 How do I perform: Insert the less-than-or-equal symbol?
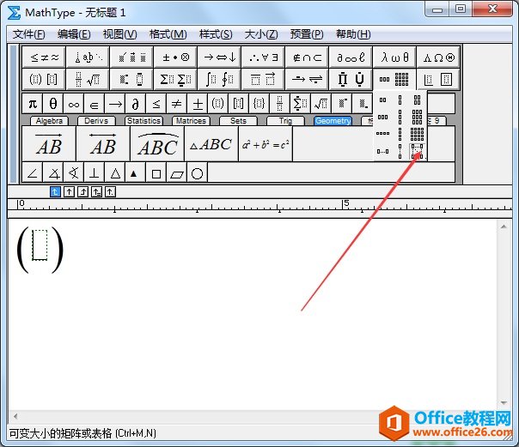(x=156, y=104)
